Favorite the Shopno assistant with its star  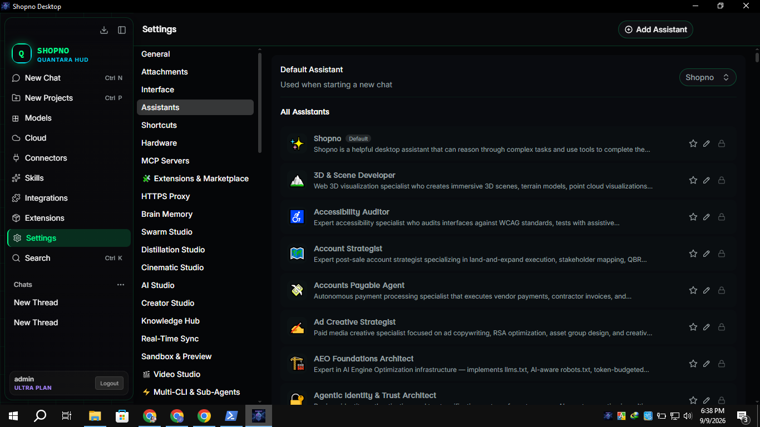[x=693, y=143]
